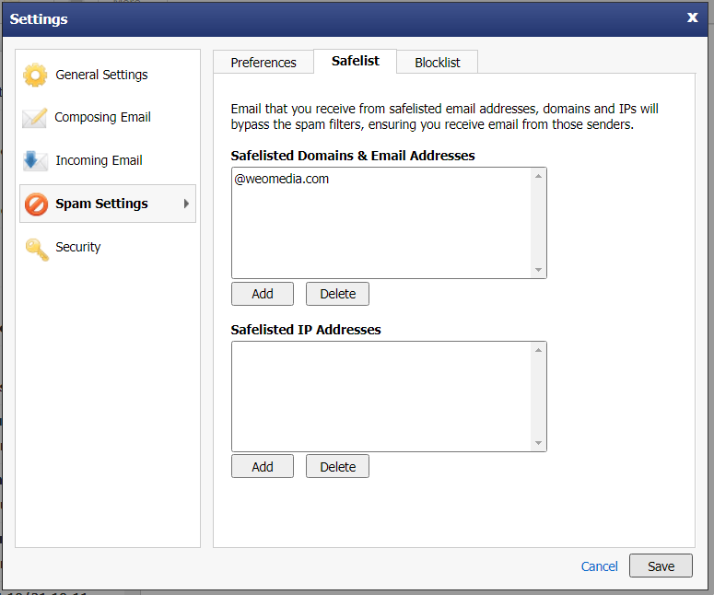Click the Composing Email envelope pencil icon
The image size is (714, 595).
pos(35,118)
